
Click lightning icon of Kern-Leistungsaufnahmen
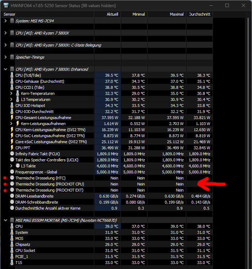(x=17, y=124)
